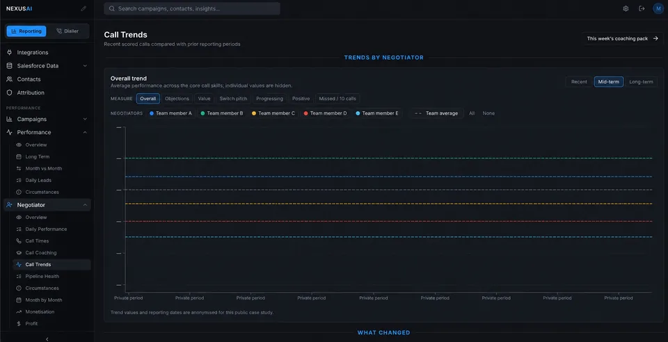Collapse the sidebar with the bottom arrow
Screen dimensions: 668x342
47,339
